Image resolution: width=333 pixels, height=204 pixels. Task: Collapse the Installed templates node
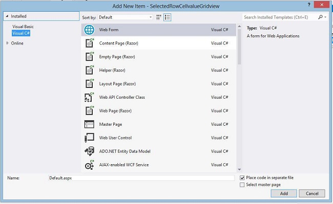pos(7,16)
